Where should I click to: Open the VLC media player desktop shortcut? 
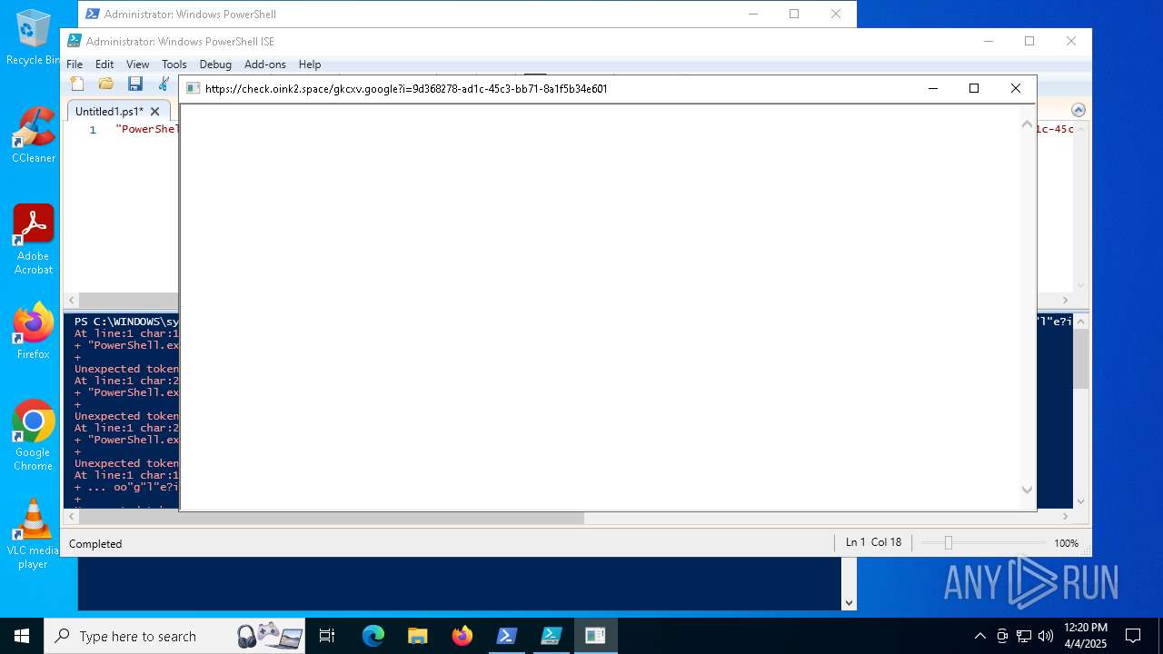click(x=34, y=533)
